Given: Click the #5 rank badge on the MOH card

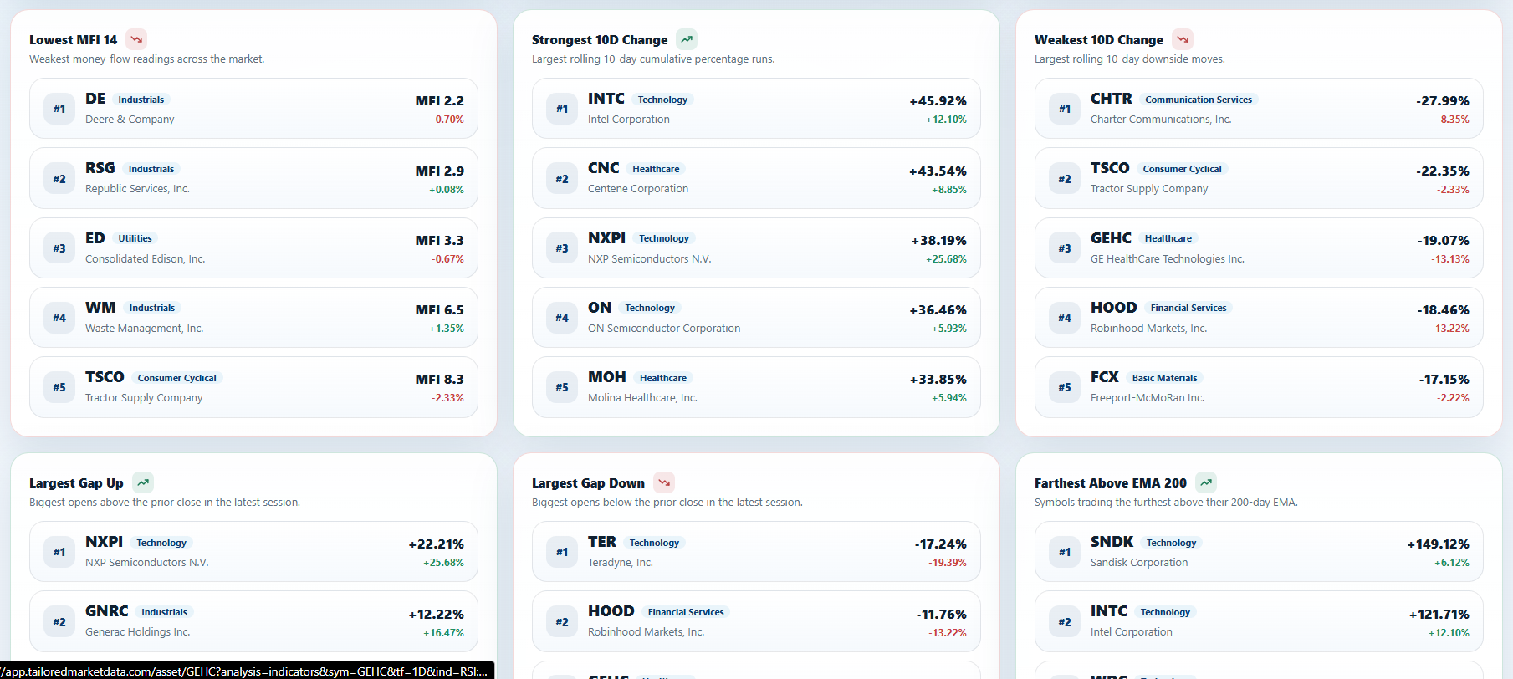Looking at the screenshot, I should coord(562,387).
